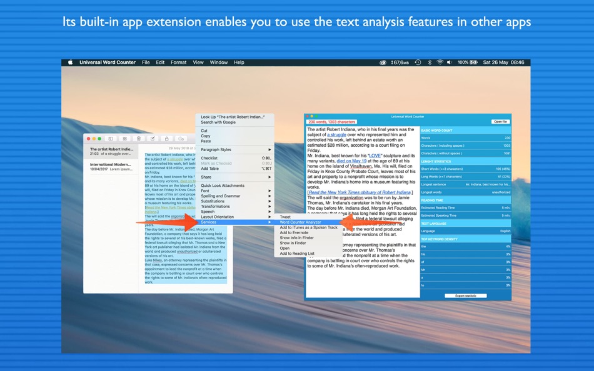The width and height of the screenshot is (594, 371).
Task: Click date and time in menu bar
Action: [503, 62]
